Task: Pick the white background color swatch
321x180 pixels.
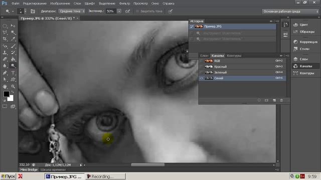Action: point(11,98)
